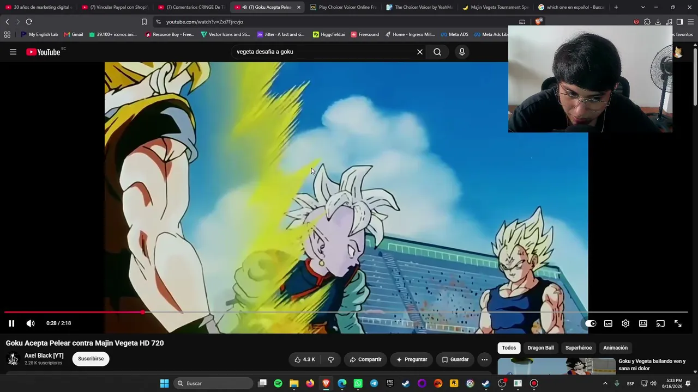Switch to 'Play Choicer Voicer Online' tab
This screenshot has height=392, width=698.
[x=343, y=7]
